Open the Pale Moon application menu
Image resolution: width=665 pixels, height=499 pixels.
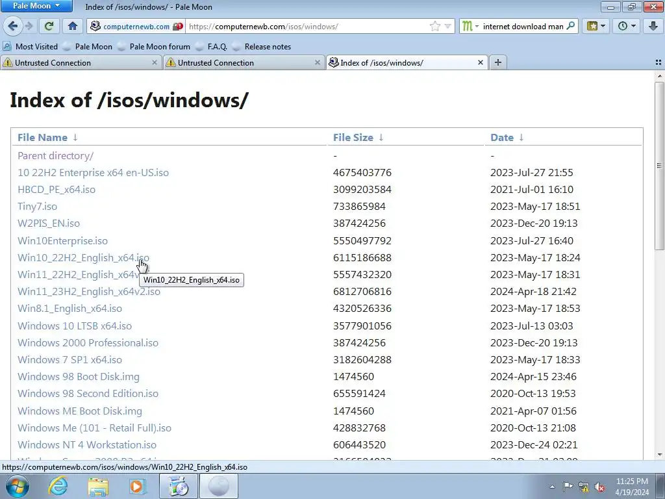pyautogui.click(x=36, y=6)
